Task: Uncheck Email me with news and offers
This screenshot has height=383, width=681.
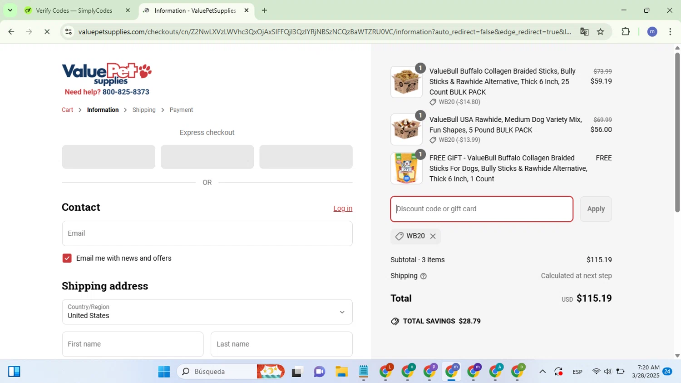Action: click(67, 258)
